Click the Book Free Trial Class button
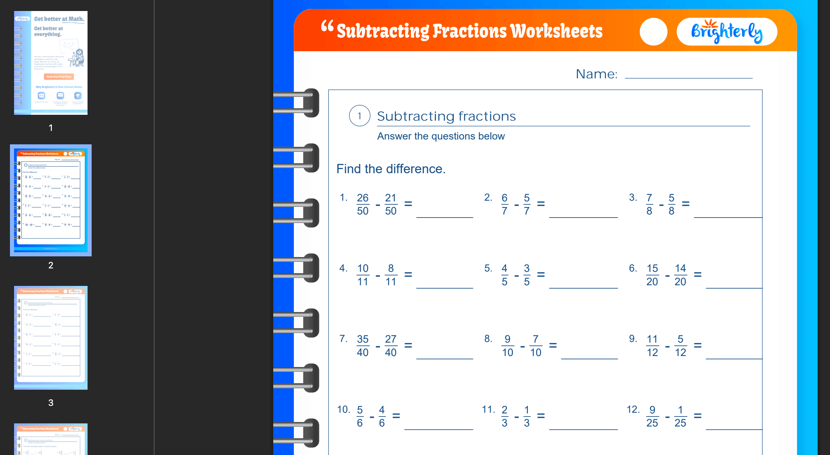Viewport: 830px width, 455px height. [x=59, y=77]
